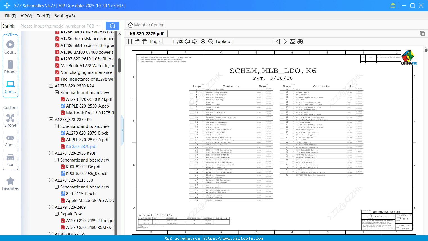The height and width of the screenshot is (241, 428).
Task: Click the blue search button
Action: [x=112, y=26]
